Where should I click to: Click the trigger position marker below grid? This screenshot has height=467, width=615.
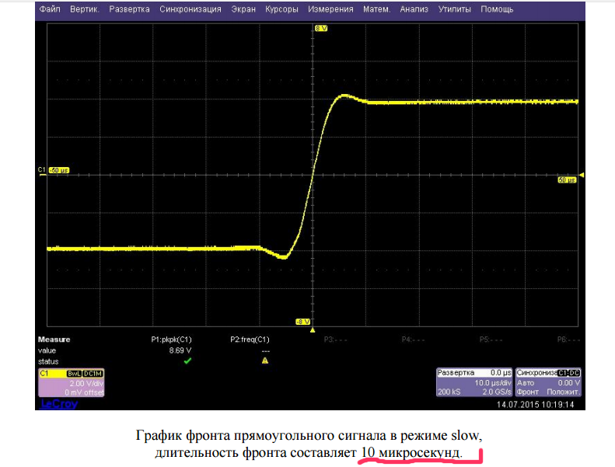click(x=313, y=330)
